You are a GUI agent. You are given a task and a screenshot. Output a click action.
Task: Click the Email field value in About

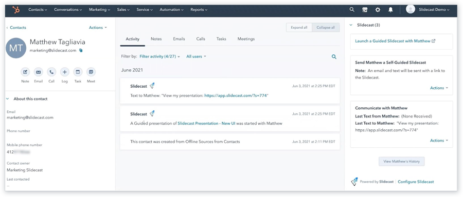tap(30, 117)
